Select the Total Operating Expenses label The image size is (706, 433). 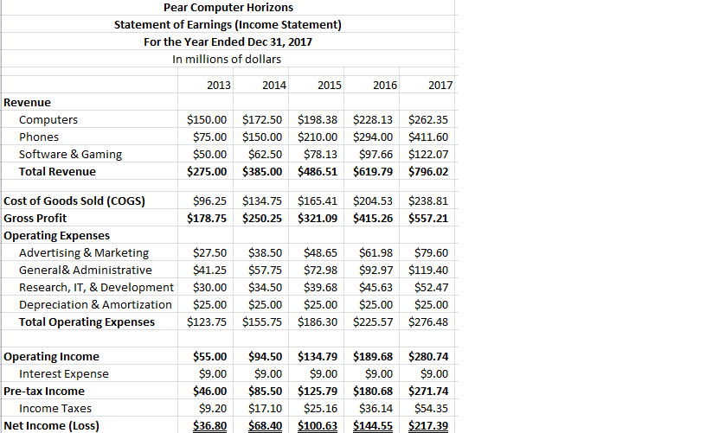pyautogui.click(x=87, y=322)
